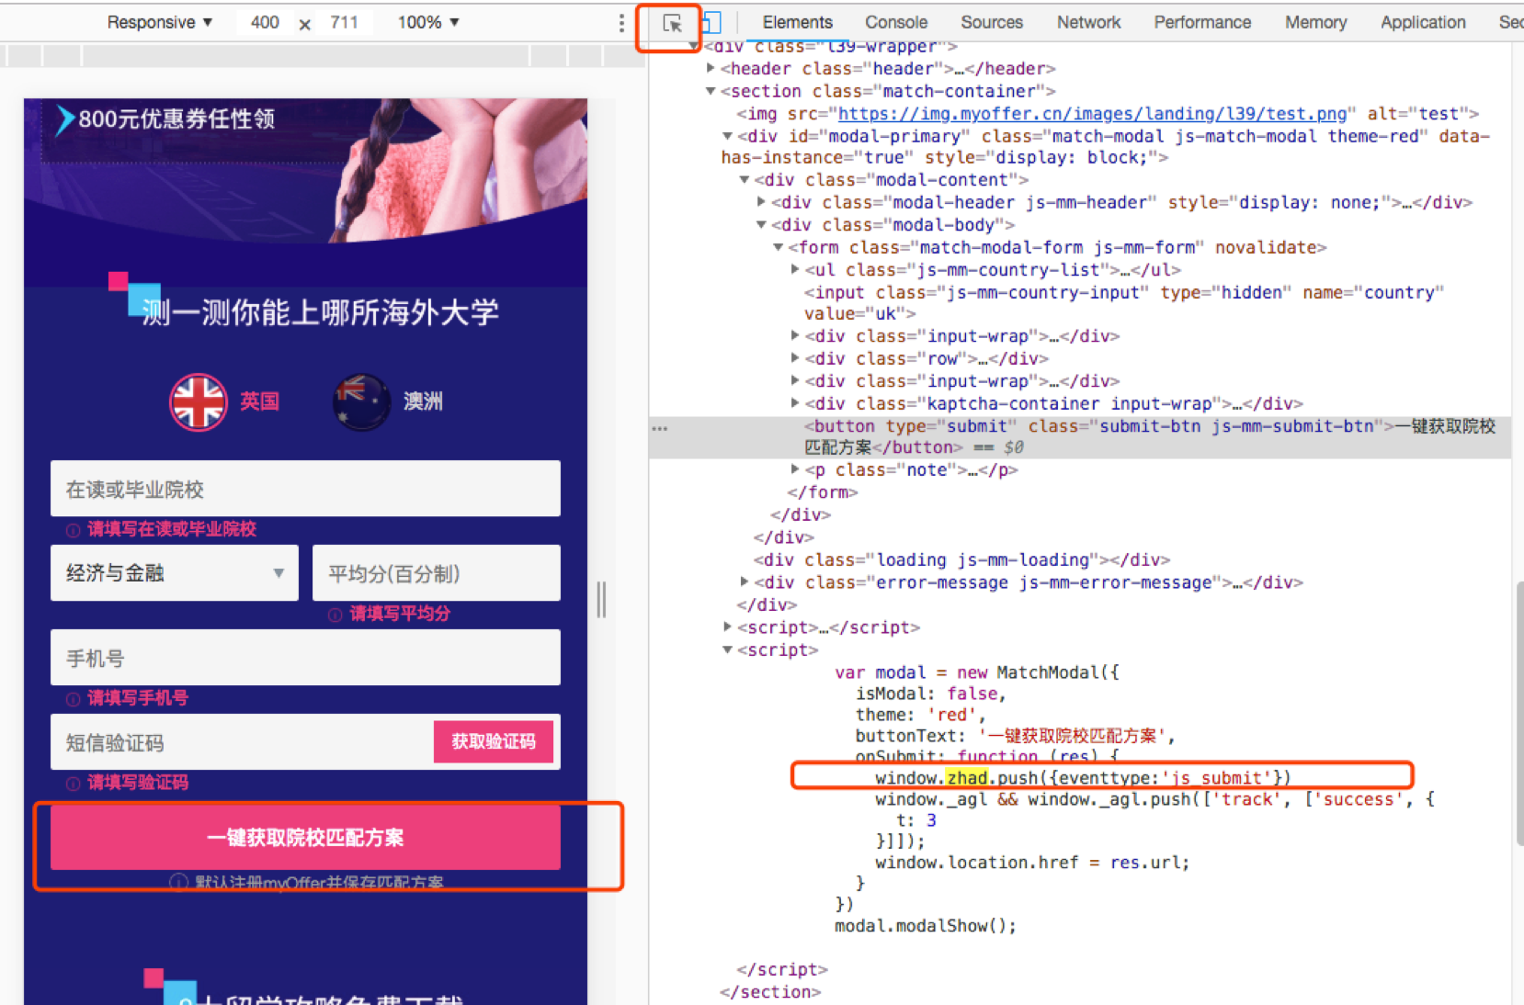
Task: Toggle the device toolbar icon
Action: (x=711, y=22)
